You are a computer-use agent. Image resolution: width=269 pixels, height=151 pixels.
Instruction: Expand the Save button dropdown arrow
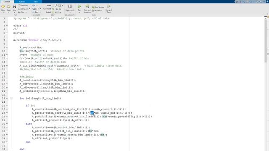[14, 12]
